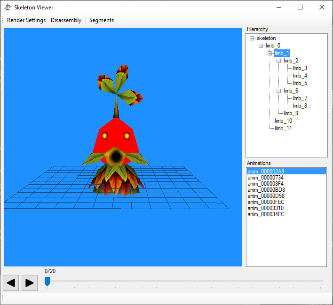Select limb_9 in the Hierarchy tree
Screen dimensions: 333x305
coord(291,113)
